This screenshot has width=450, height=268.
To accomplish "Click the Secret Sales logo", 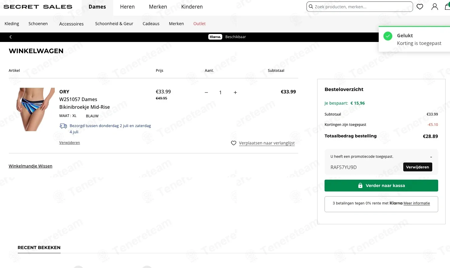I will point(38,7).
